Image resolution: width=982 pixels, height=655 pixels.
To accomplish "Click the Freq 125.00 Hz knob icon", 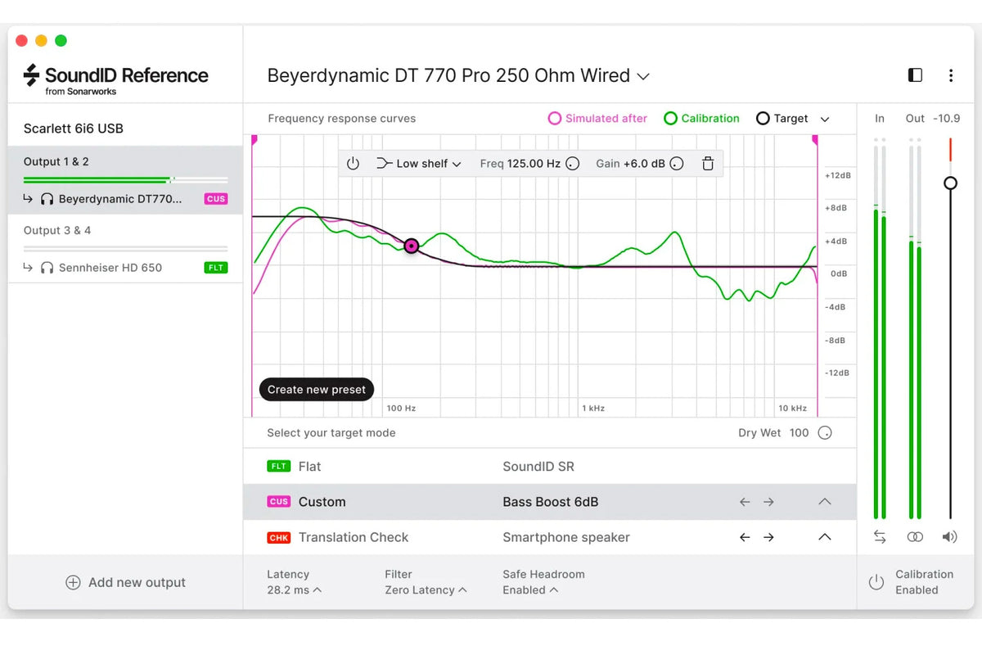I will [x=573, y=164].
